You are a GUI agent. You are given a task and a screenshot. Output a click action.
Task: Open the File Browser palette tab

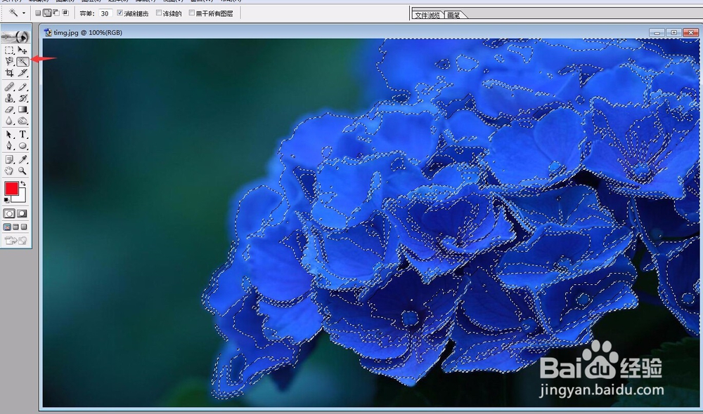click(427, 15)
